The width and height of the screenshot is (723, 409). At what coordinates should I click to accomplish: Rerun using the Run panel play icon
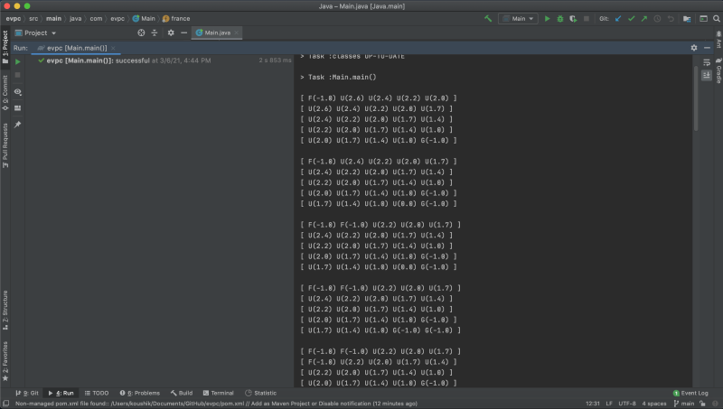coord(17,61)
